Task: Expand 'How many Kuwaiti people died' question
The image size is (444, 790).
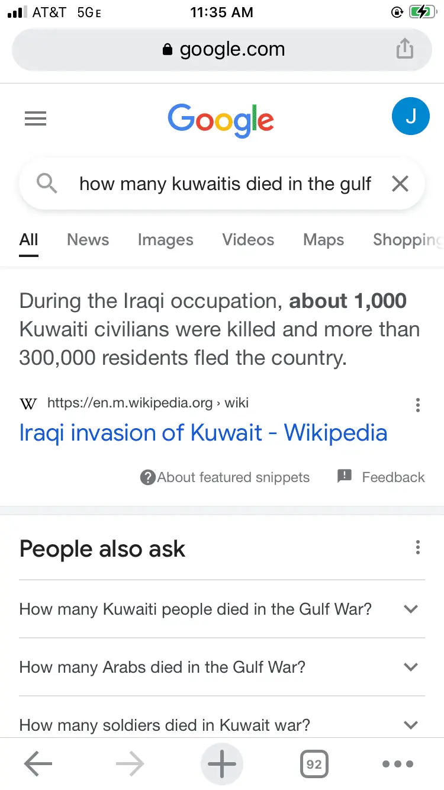Action: click(410, 609)
